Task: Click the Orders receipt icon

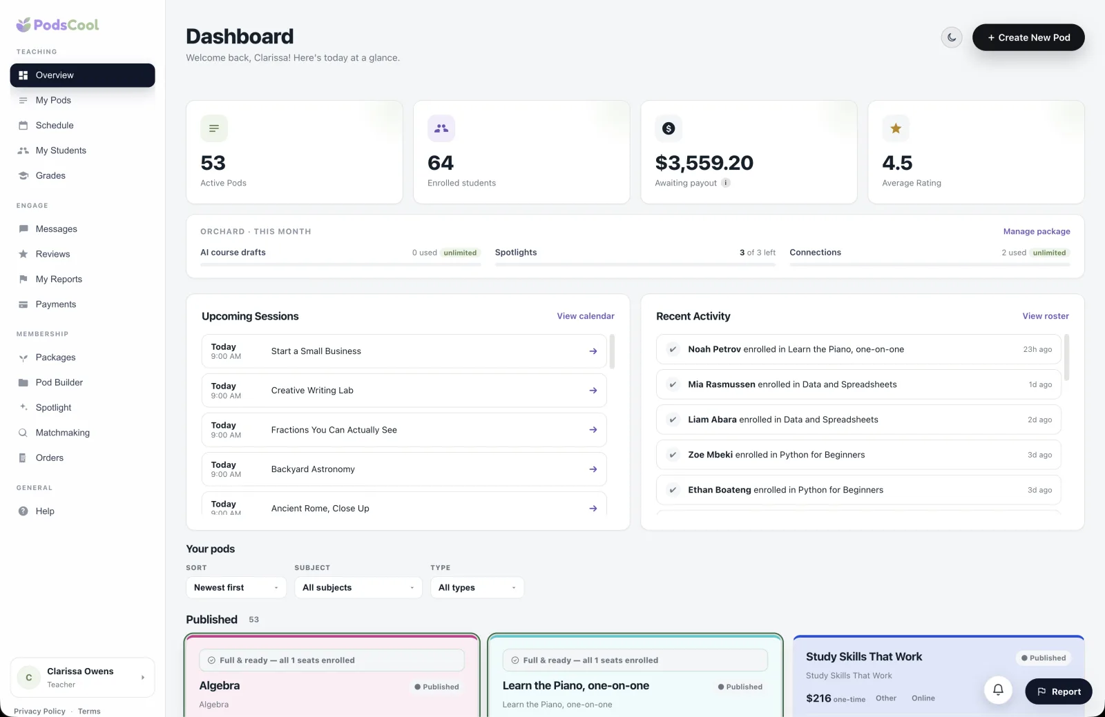Action: click(x=23, y=458)
